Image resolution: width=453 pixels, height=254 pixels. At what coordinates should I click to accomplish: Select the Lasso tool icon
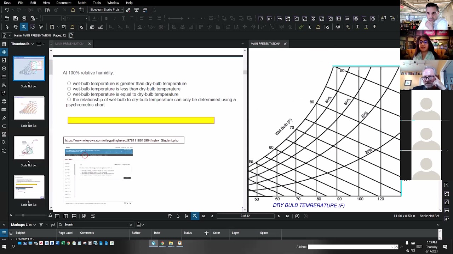point(41,27)
